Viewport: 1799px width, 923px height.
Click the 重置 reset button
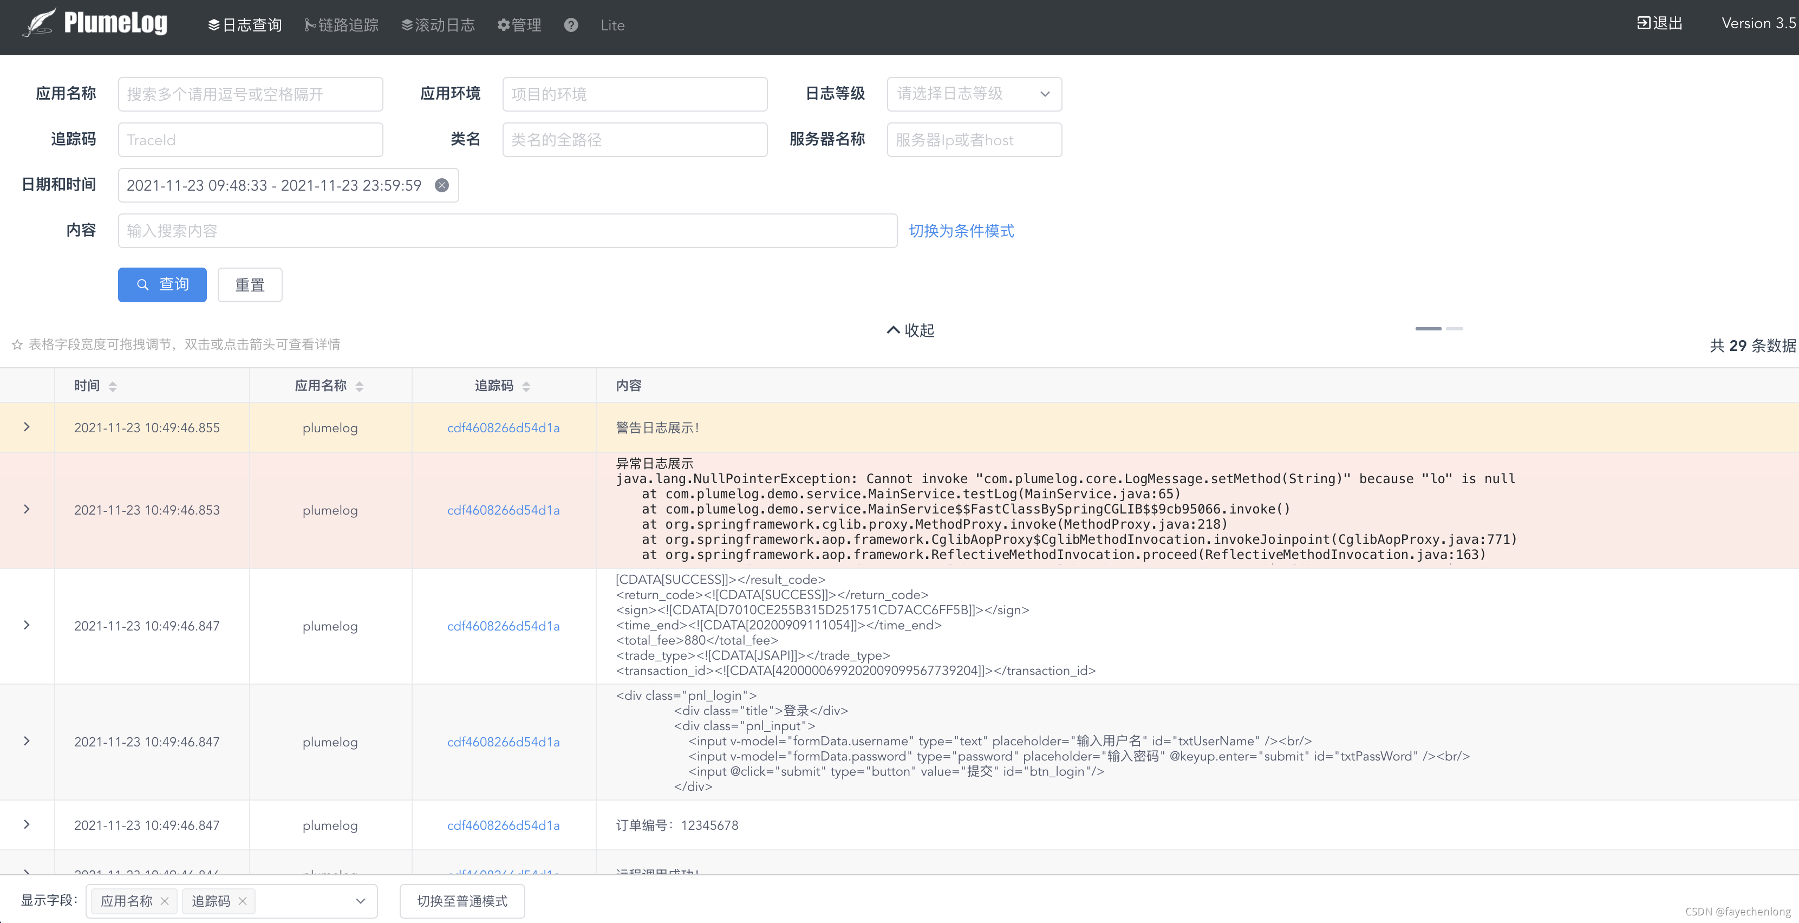coord(249,284)
